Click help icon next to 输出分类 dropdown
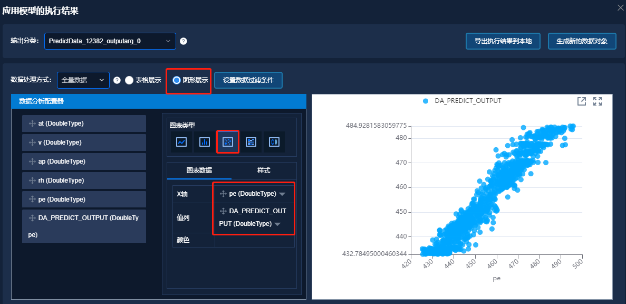Image resolution: width=626 pixels, height=304 pixels. click(x=184, y=41)
